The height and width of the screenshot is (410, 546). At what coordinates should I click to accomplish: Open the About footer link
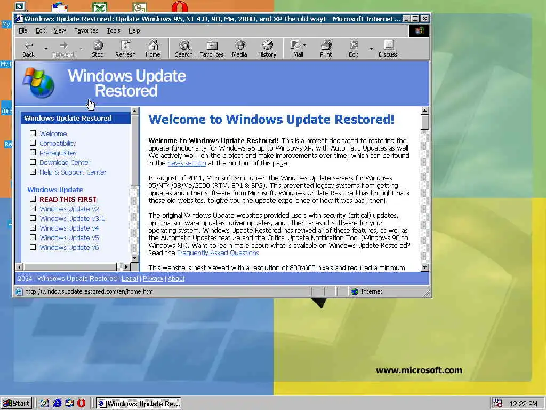[x=176, y=279]
